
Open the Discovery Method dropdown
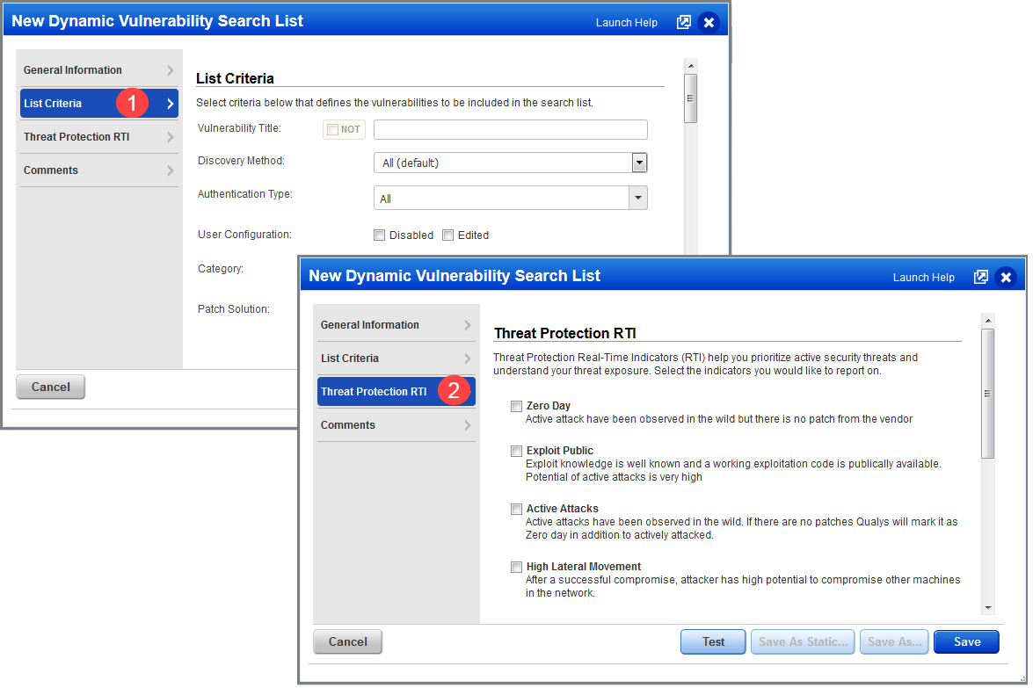coord(639,163)
